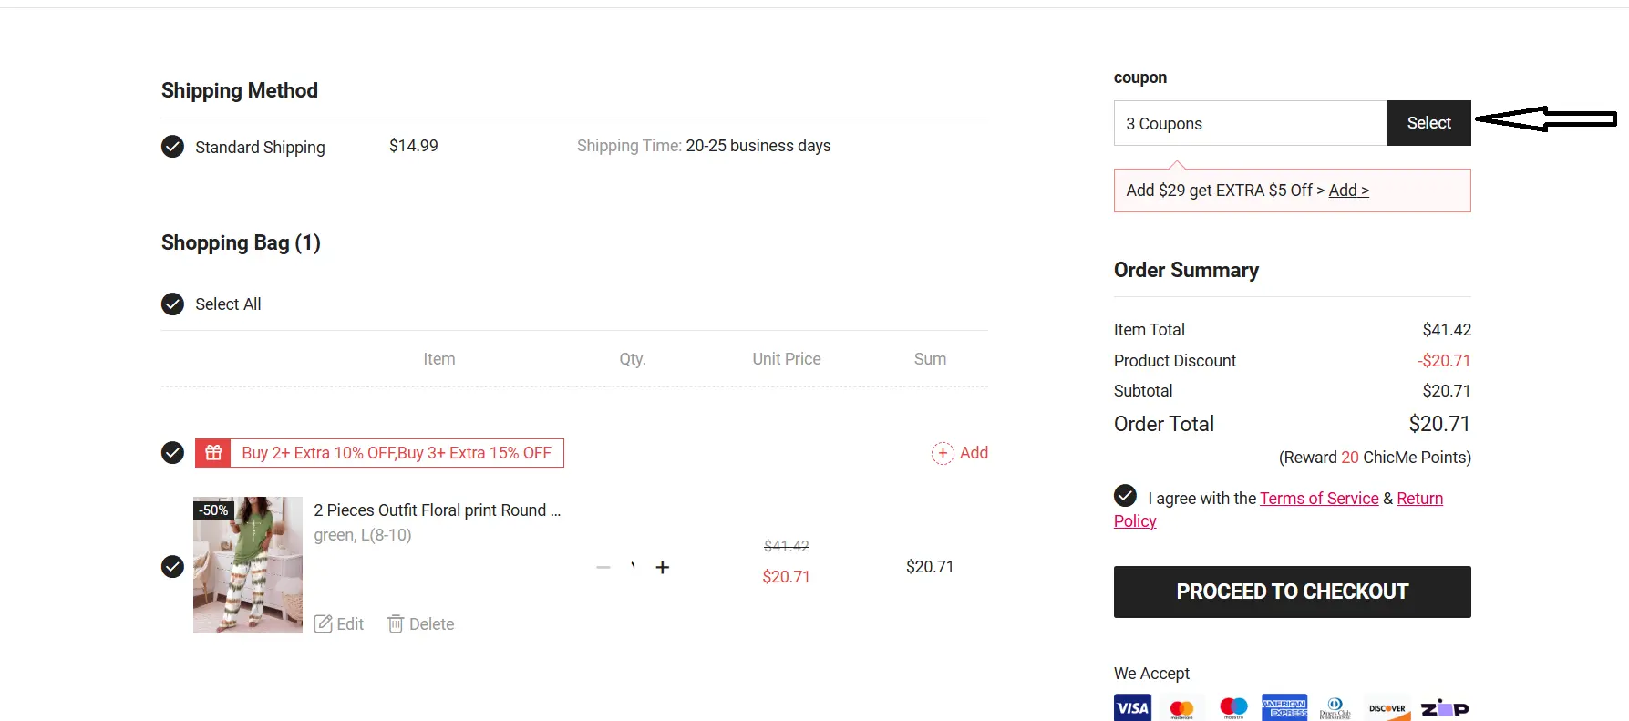Click the Discover payment icon
1629x721 pixels.
pyautogui.click(x=1387, y=708)
